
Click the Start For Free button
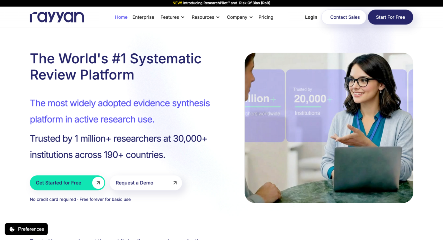tap(390, 17)
